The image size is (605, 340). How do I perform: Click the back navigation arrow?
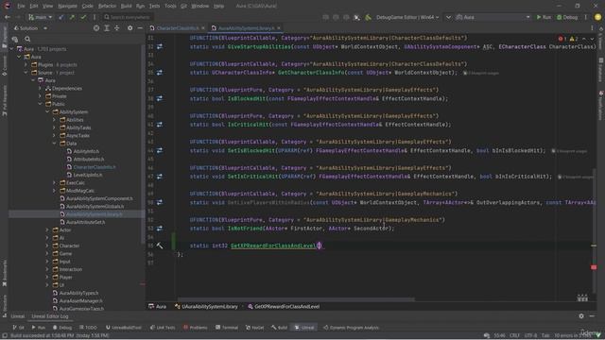point(8,17)
